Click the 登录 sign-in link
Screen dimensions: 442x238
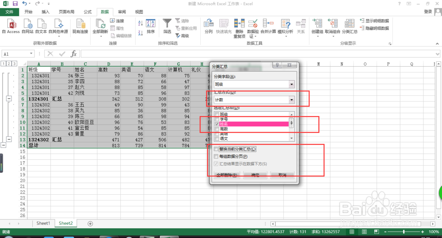(x=428, y=11)
